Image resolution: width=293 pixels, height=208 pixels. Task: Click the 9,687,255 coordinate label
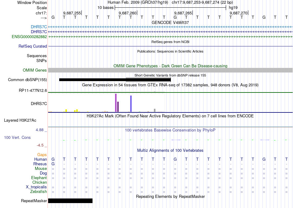click(x=72, y=13)
